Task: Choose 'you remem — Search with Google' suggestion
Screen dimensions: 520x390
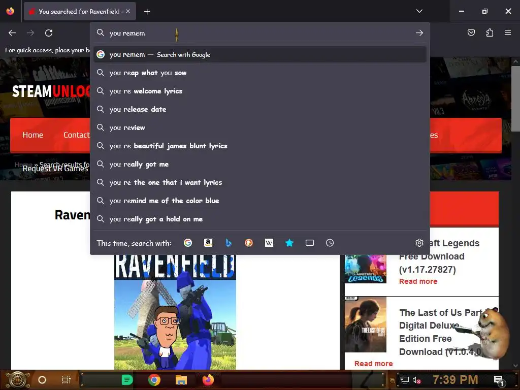Action: click(x=260, y=54)
